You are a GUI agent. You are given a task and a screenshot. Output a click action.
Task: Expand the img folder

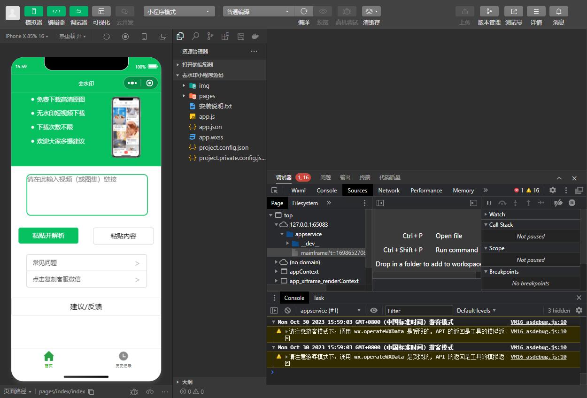[x=219, y=85]
